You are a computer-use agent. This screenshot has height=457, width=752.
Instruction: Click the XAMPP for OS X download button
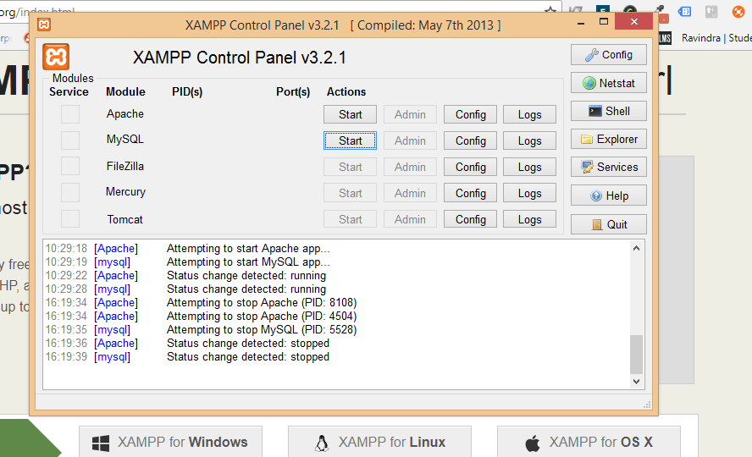589,442
